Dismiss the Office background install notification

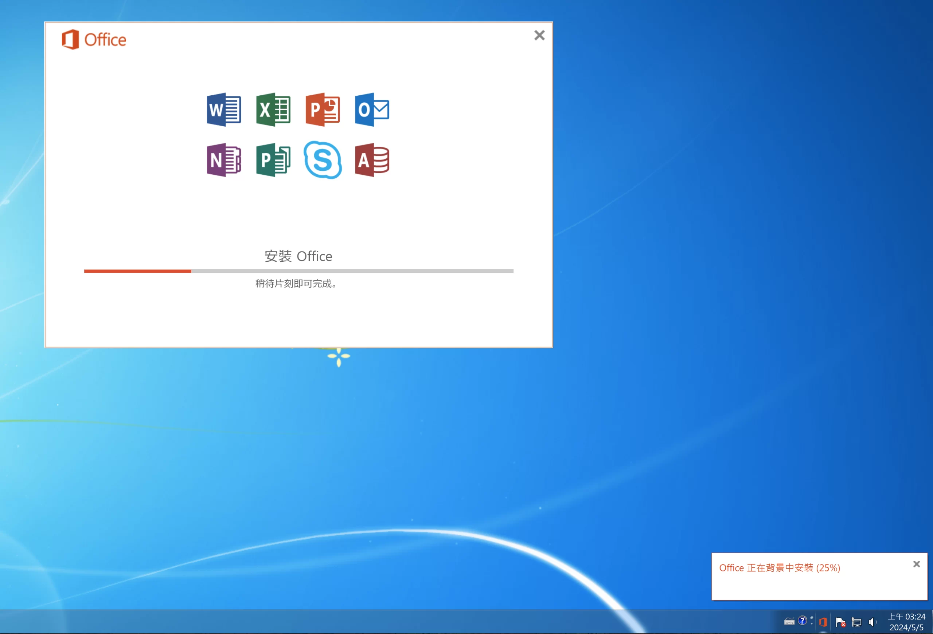tap(916, 564)
